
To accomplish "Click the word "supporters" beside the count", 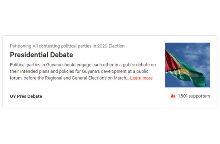I will click(x=199, y=96).
